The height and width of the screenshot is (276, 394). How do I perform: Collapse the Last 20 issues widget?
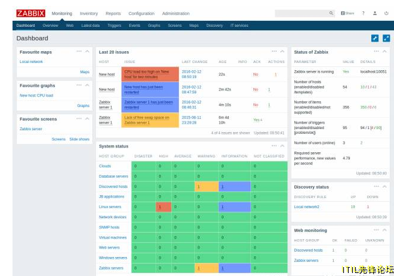pyautogui.click(x=283, y=51)
